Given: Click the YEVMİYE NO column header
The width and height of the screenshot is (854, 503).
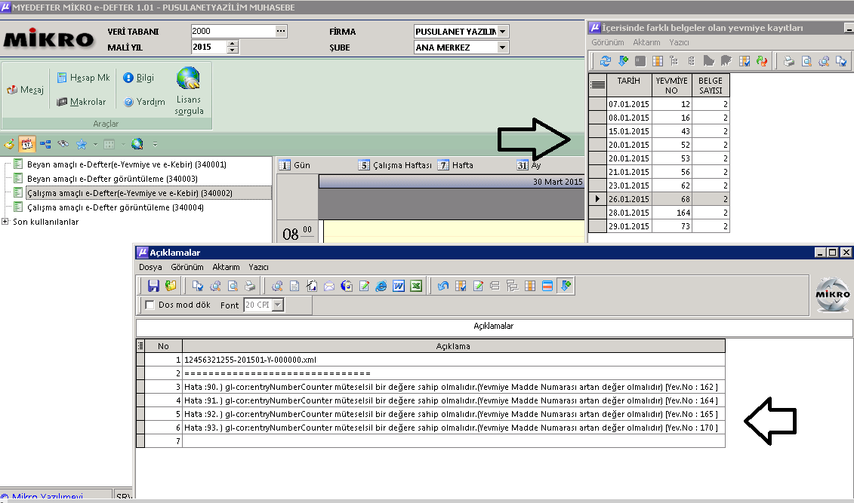Looking at the screenshot, I should point(671,85).
